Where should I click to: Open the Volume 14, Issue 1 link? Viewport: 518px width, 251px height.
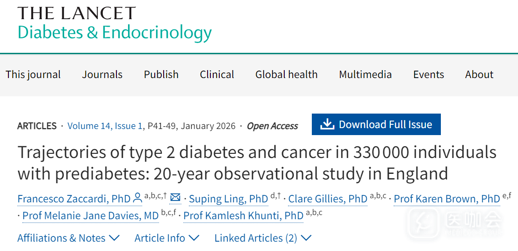click(105, 126)
